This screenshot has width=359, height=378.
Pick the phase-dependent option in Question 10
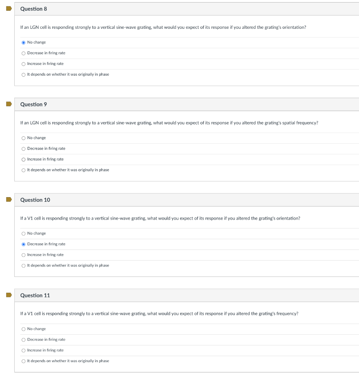click(x=24, y=266)
